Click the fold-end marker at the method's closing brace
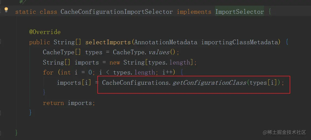The width and height of the screenshot is (311, 140). point(1,112)
